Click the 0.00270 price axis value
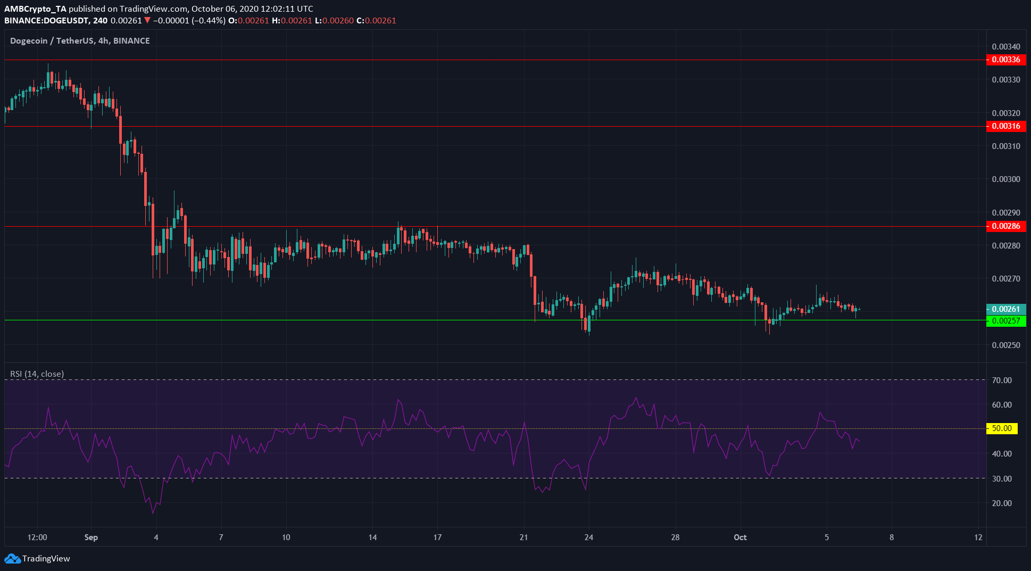This screenshot has height=571, width=1031. click(x=1006, y=279)
